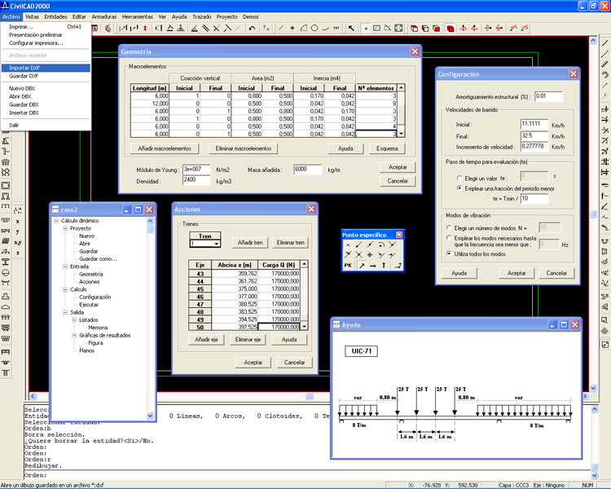This screenshot has height=489, width=611.
Task: Select 'Elegir un valor te' radio button
Action: (x=459, y=178)
